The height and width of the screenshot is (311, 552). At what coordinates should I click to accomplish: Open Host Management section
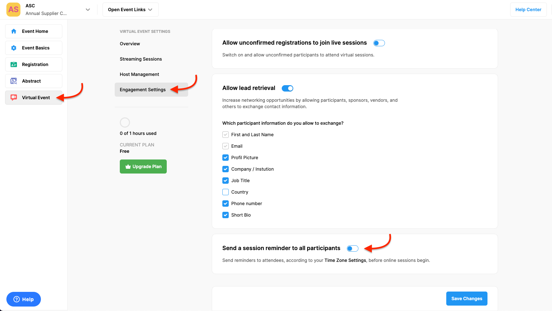139,74
